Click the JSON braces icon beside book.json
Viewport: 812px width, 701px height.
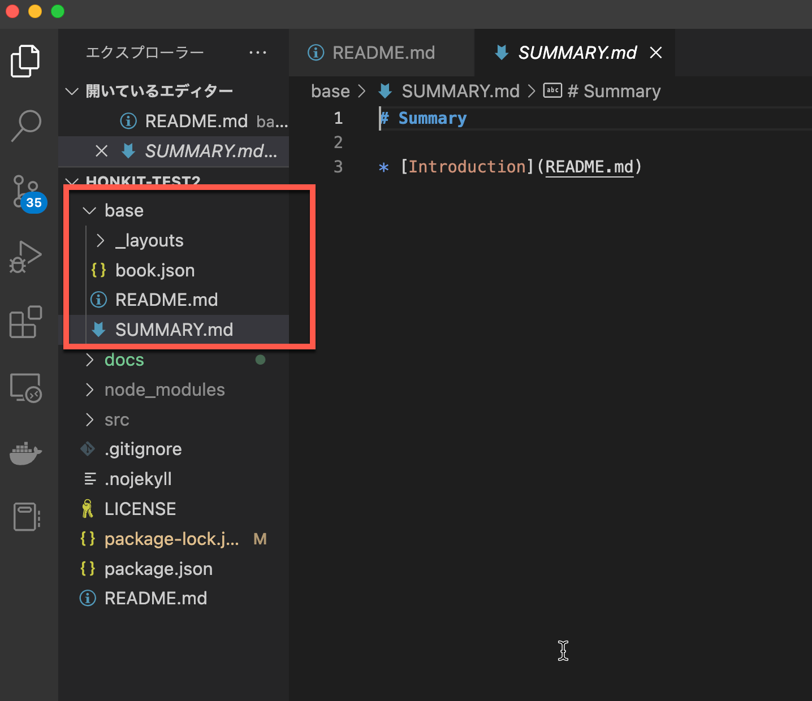(98, 270)
